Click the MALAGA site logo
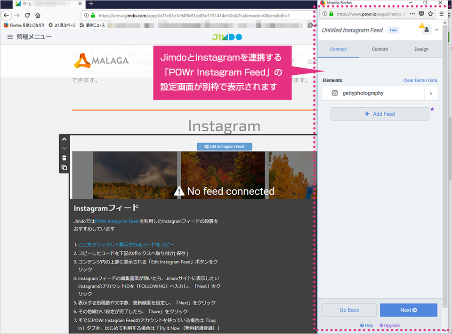452x334 pixels. [x=101, y=61]
